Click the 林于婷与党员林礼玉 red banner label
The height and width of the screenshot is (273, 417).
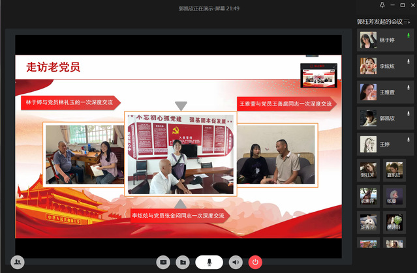[70, 102]
